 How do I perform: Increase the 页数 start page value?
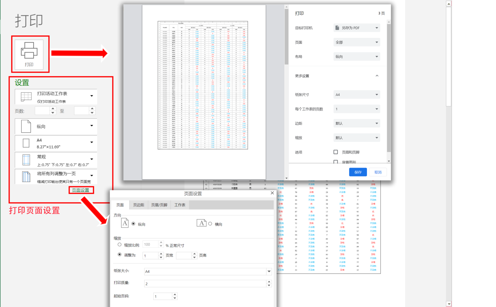(53, 109)
